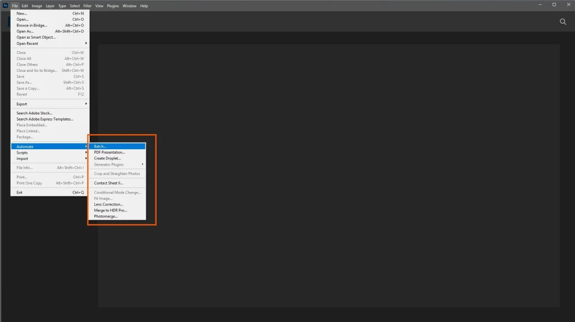The height and width of the screenshot is (322, 575).
Task: Click the Photoshop logo icon
Action: pyautogui.click(x=5, y=6)
